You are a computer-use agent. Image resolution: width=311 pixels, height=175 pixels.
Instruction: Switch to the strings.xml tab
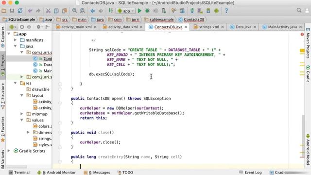209,27
